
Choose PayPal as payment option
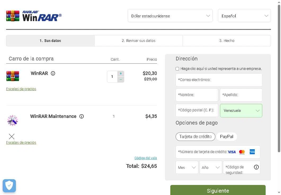pos(226,136)
